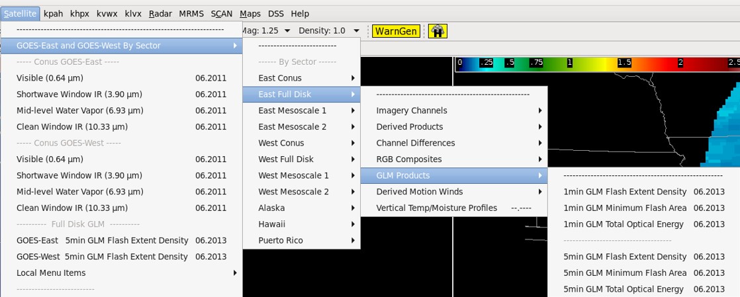Viewport: 740px width, 297px height.
Task: Expand East Mesoscale 2 submenu
Action: [x=302, y=127]
